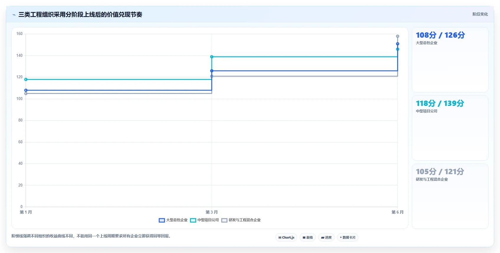Viewport: 500px width, 253px height.
Task: Click the 阶段变化 label in header
Action: 480,14
